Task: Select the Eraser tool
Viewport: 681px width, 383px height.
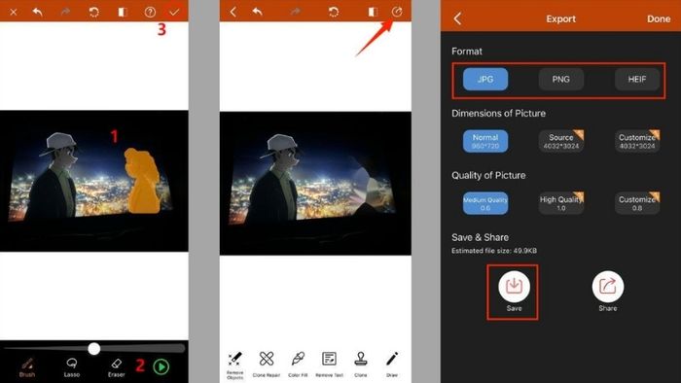Action: click(117, 366)
